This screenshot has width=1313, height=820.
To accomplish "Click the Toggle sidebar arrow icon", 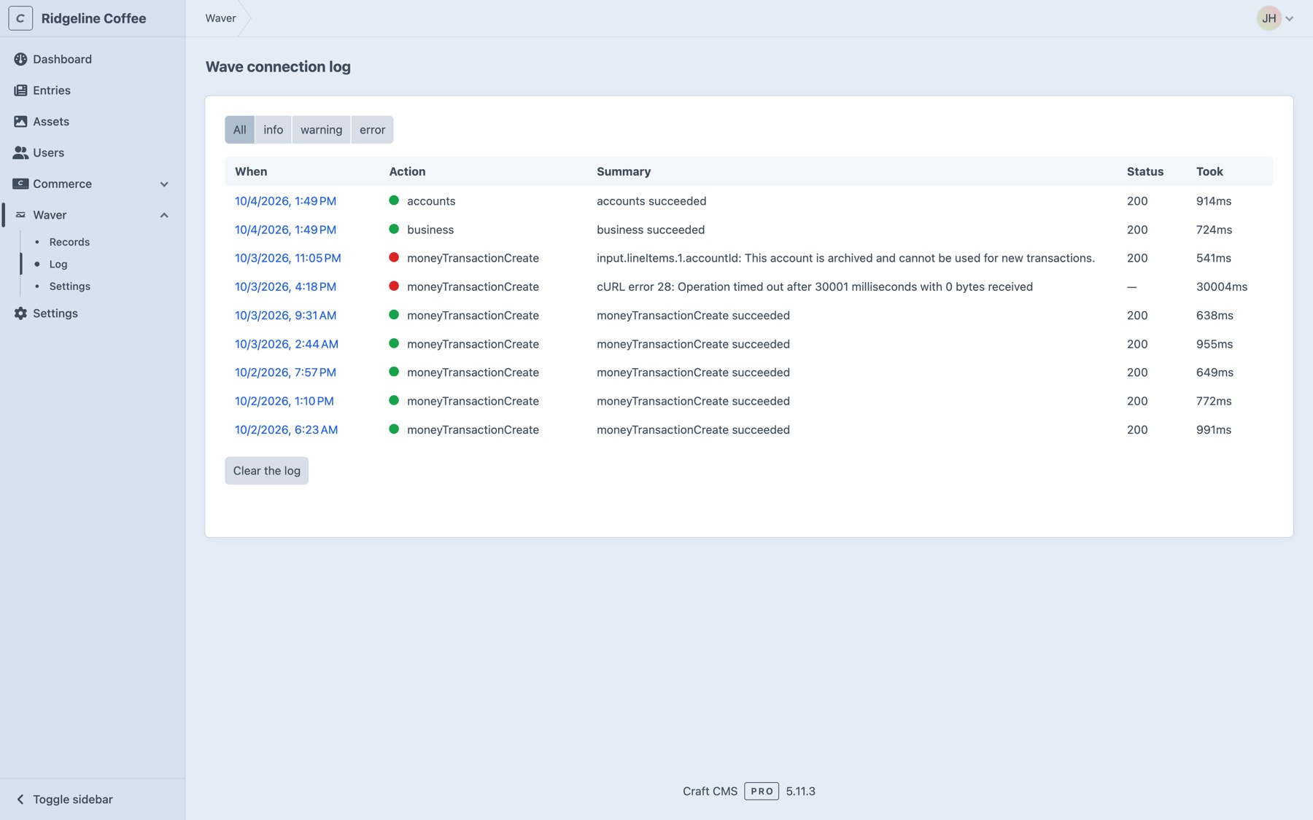I will 20,800.
